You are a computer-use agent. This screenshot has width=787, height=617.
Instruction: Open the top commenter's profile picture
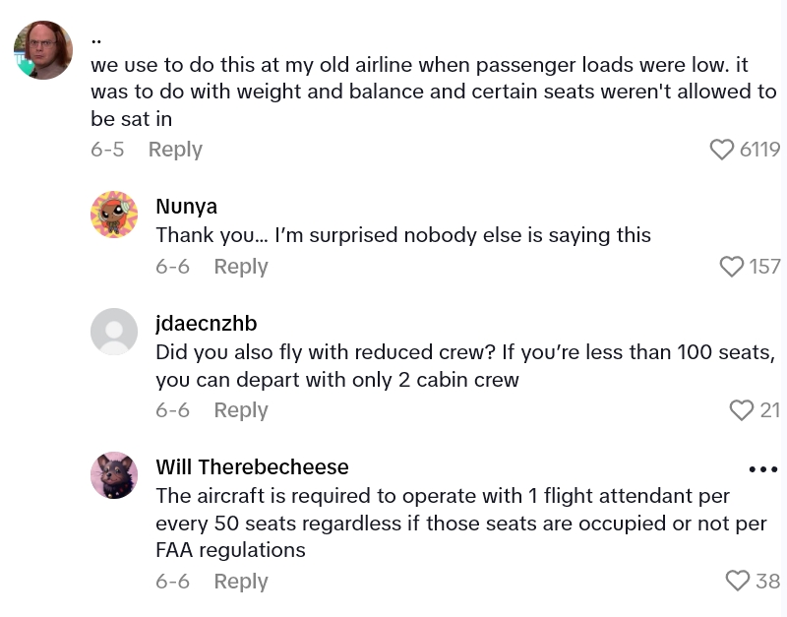tap(43, 50)
